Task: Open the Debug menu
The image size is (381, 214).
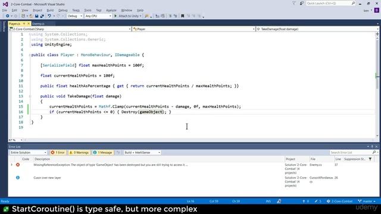Action: click(63, 10)
